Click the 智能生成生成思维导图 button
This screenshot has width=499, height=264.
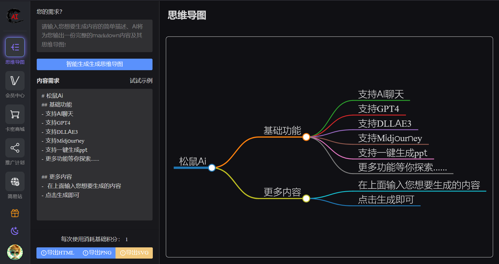coord(94,64)
